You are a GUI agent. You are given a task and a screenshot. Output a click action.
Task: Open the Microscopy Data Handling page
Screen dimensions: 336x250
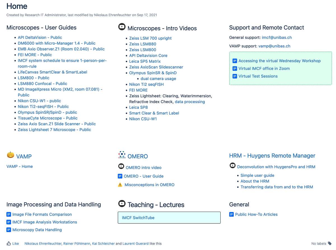(x=37, y=230)
